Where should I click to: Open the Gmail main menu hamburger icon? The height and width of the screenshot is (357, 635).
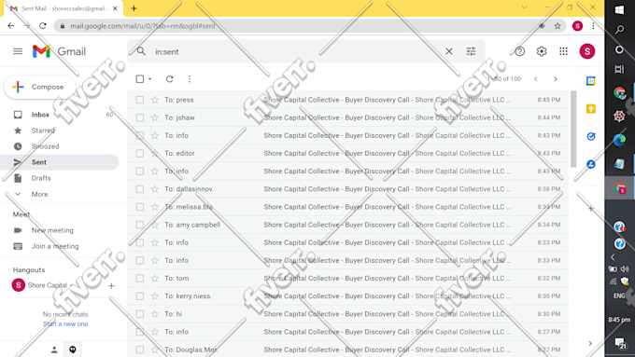18,51
